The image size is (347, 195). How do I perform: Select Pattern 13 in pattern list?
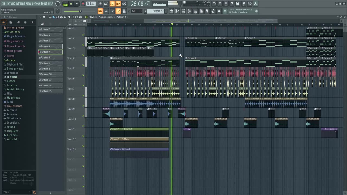click(x=50, y=80)
